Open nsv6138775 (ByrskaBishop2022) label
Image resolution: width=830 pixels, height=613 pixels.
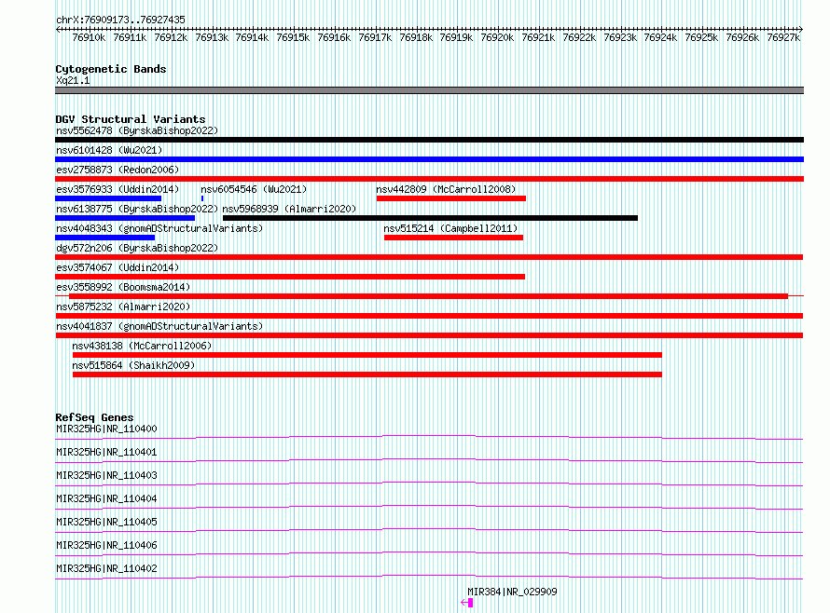(137, 209)
